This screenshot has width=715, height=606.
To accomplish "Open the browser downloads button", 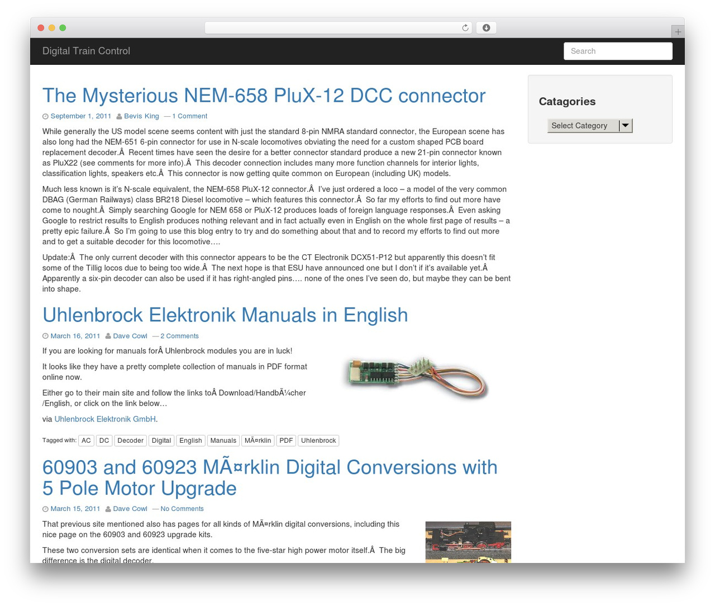I will [x=486, y=28].
